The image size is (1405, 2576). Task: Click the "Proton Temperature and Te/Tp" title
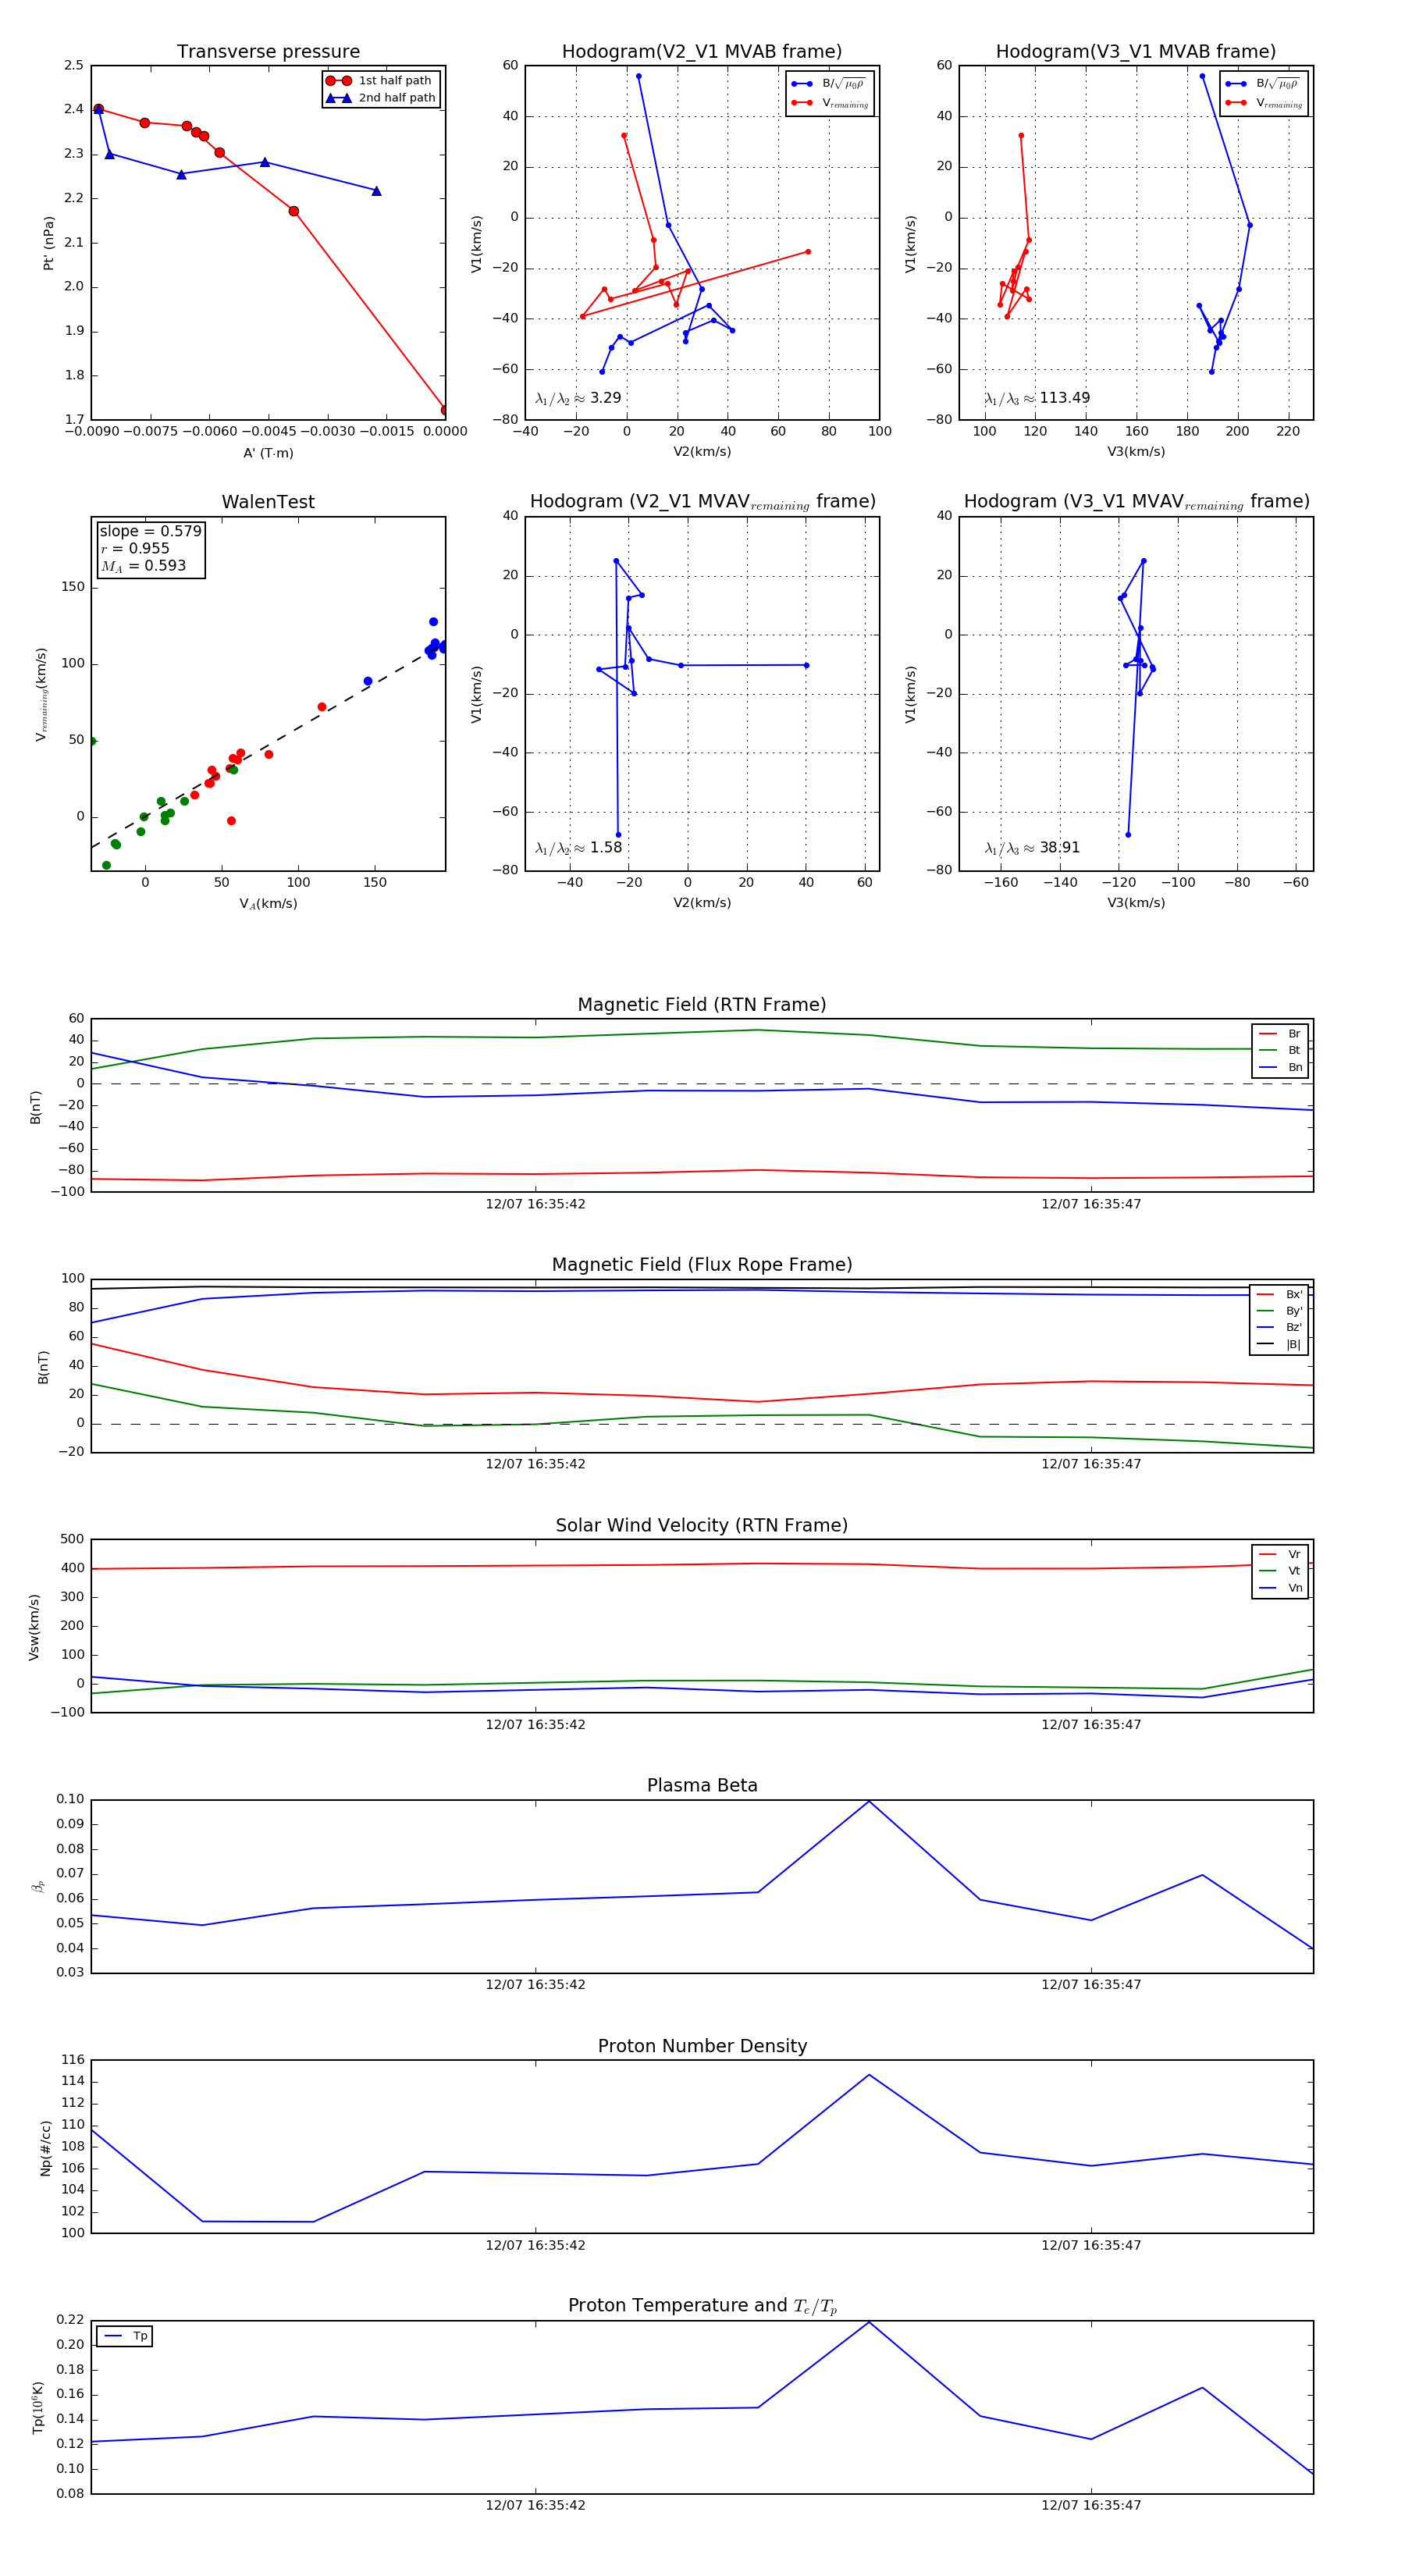point(702,2306)
